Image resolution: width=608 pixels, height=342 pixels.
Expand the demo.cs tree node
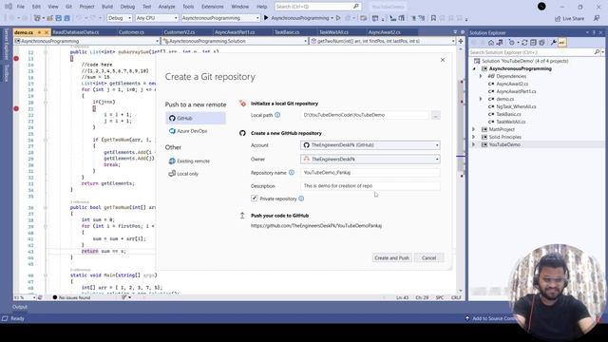point(481,99)
